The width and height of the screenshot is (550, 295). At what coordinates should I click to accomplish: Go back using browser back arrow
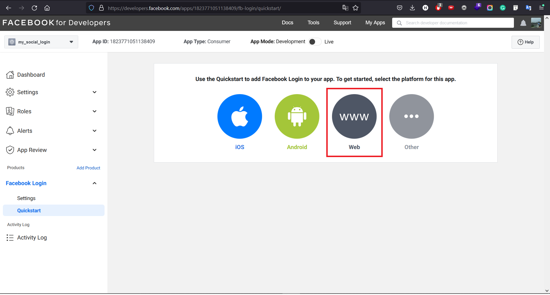click(x=9, y=8)
